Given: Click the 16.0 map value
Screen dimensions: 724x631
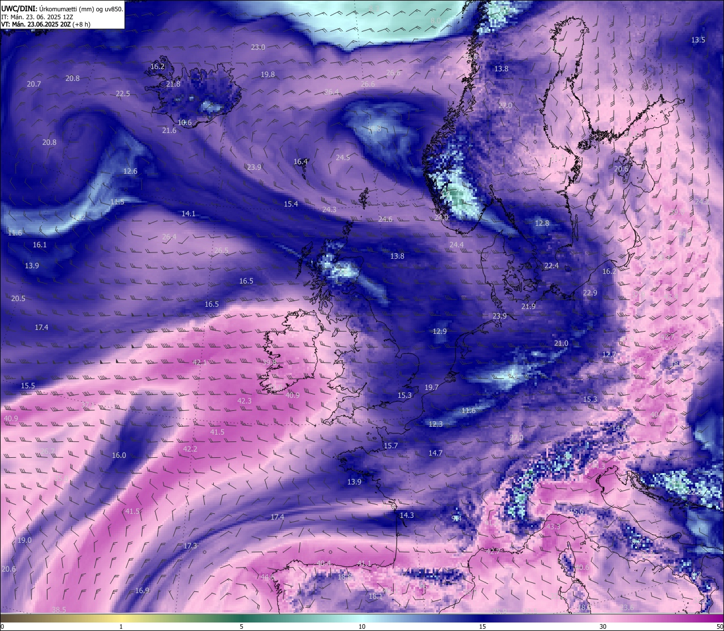Looking at the screenshot, I should (119, 455).
